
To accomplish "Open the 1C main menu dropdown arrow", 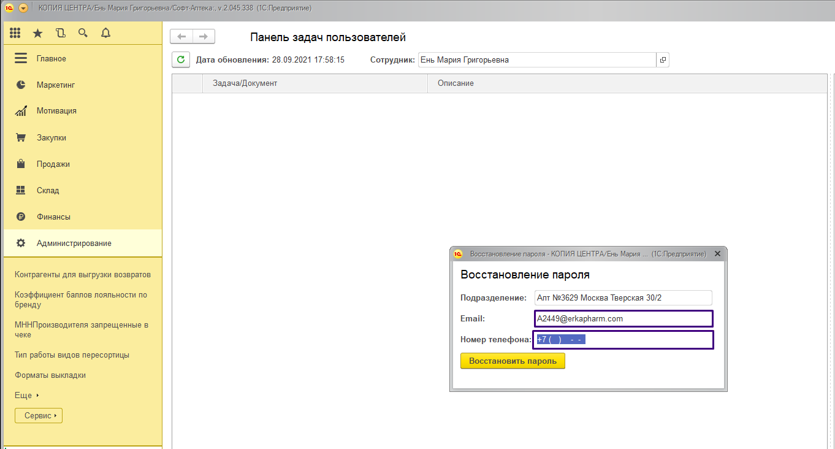I will click(23, 8).
